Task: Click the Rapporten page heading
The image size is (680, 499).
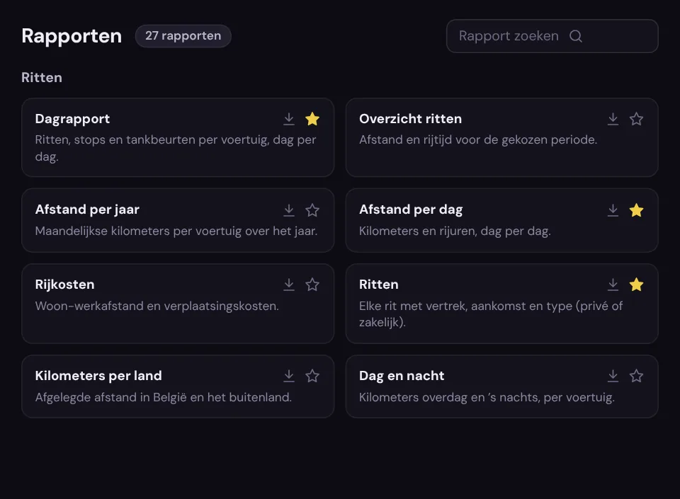Action: 72,36
